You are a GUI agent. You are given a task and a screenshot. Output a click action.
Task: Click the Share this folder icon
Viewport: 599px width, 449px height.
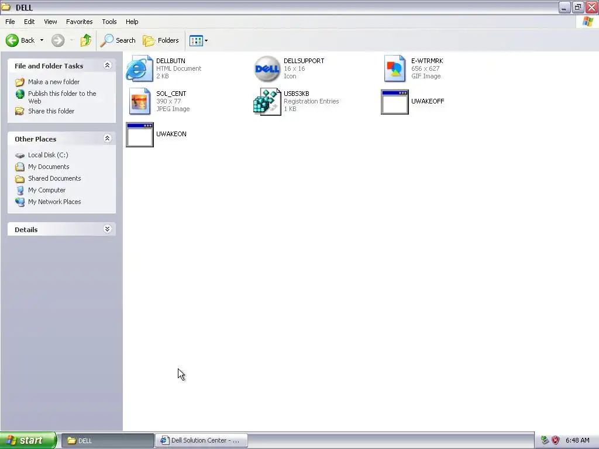point(20,111)
